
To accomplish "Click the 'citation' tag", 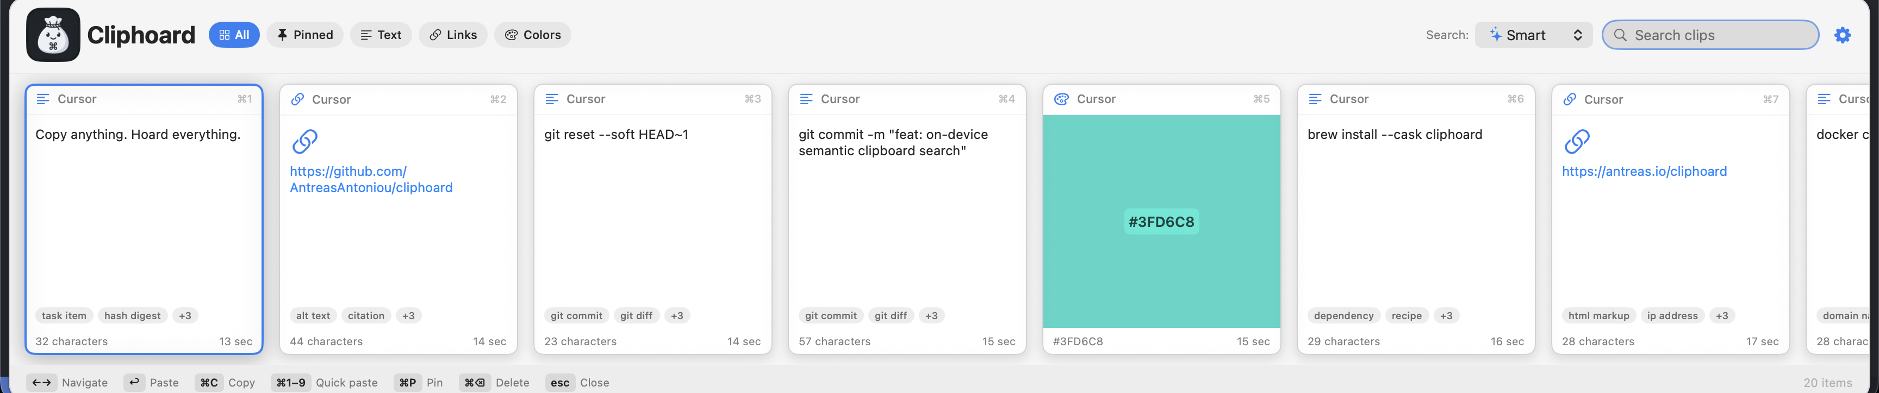I will click(x=365, y=316).
